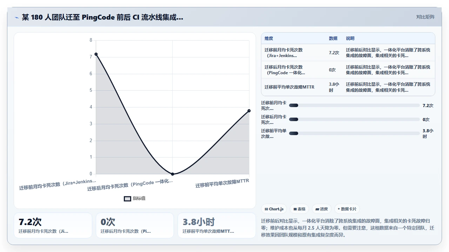Click the 对比矩阵 label in the header
This screenshot has height=252, width=449.
pyautogui.click(x=425, y=17)
